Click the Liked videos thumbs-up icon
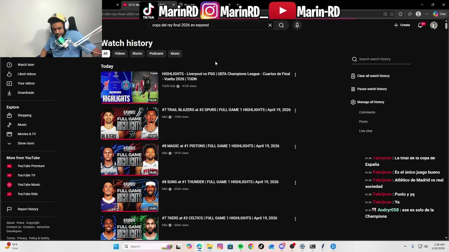Screen dimensions: 449x252 (x=9, y=74)
